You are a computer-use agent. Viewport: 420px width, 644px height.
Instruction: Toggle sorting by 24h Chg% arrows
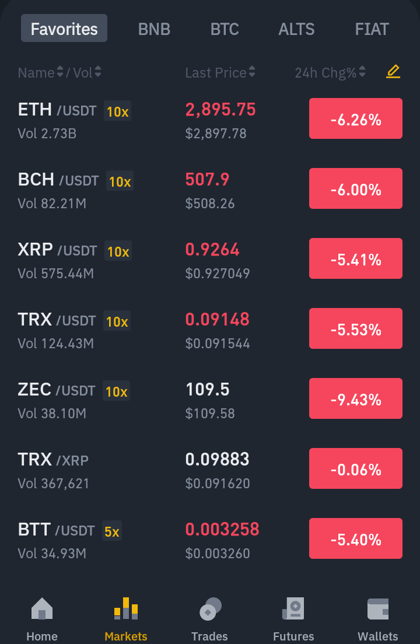[x=362, y=72]
